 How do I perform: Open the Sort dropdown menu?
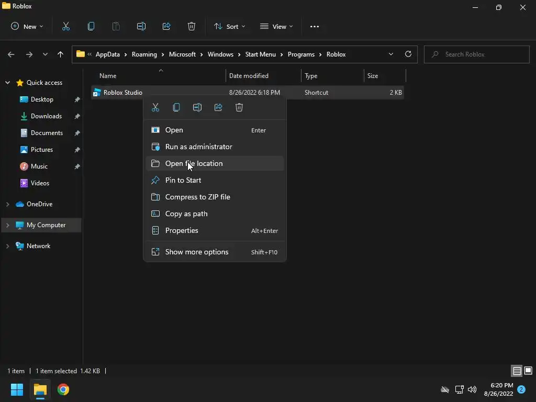click(x=230, y=26)
